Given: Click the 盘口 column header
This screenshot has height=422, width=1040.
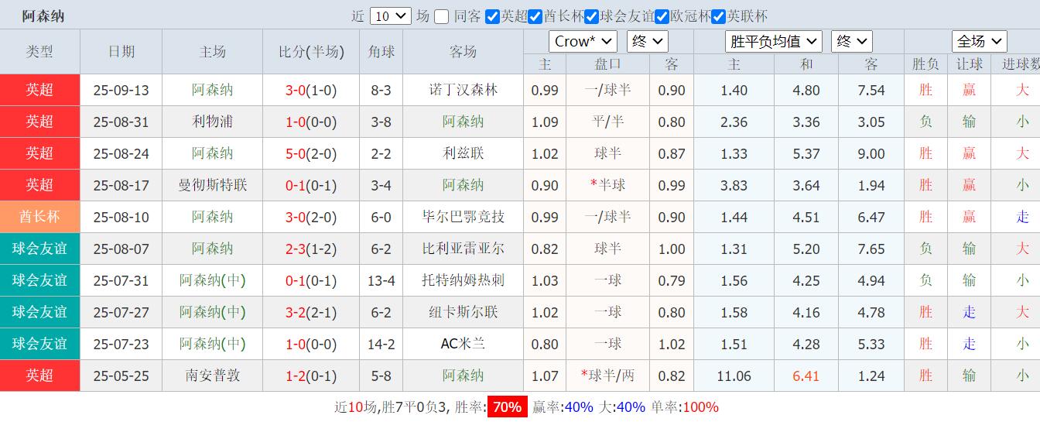Looking at the screenshot, I should click(x=607, y=64).
